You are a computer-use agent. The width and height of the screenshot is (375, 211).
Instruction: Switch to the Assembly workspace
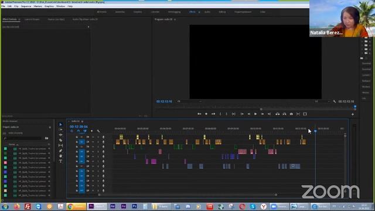[120, 12]
